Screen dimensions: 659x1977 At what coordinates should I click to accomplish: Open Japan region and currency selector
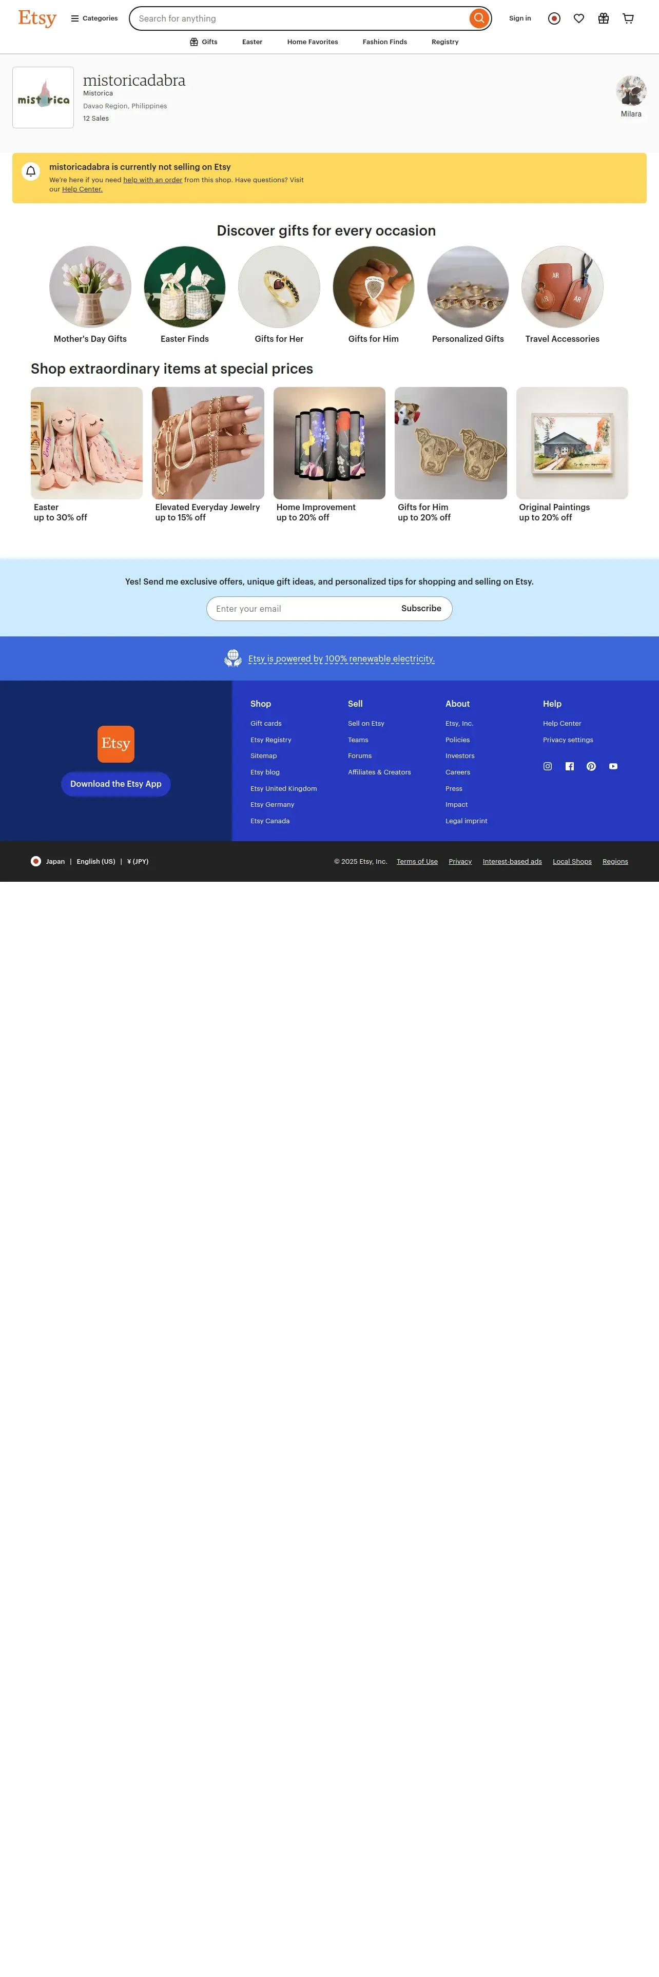coord(90,862)
